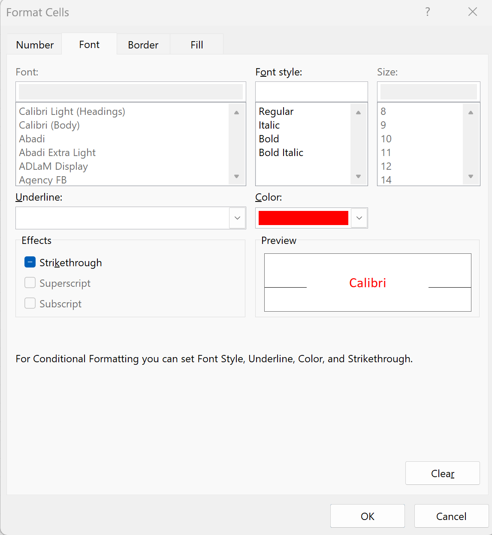
Task: Toggle the Superscript checkbox
Action: coord(30,283)
